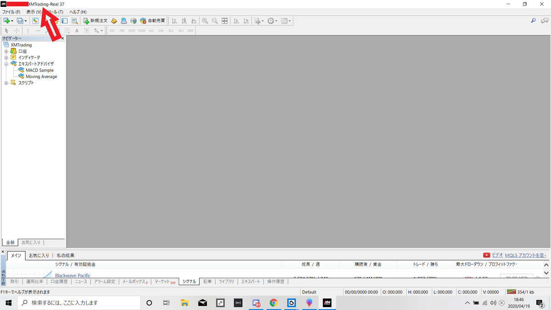551x310 pixels.
Task: Expand the スクリプト tree node
Action: (6, 83)
